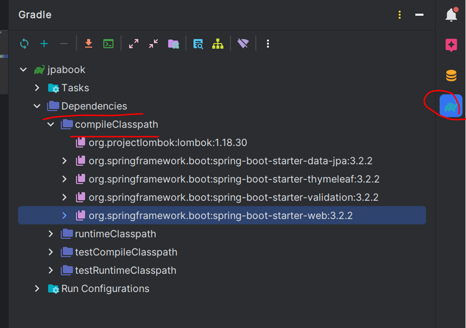
Task: Open toolbar more-actions vertical dots
Action: click(x=268, y=44)
